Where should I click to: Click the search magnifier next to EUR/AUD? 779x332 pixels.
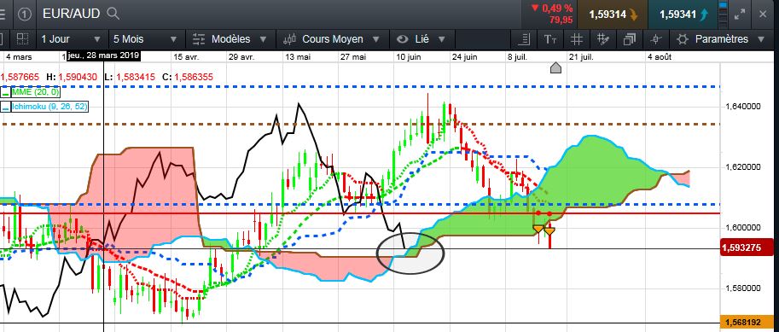pyautogui.click(x=113, y=14)
